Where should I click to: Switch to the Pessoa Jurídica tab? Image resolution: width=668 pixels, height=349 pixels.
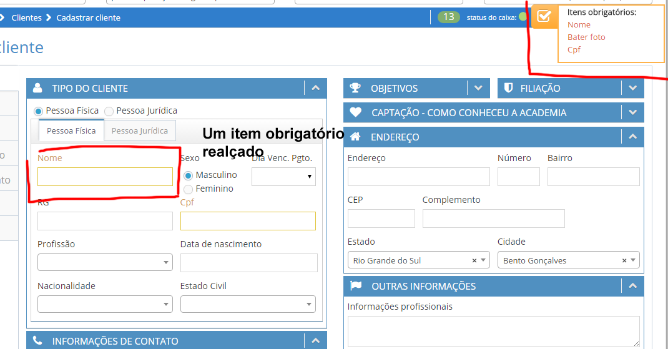[139, 131]
